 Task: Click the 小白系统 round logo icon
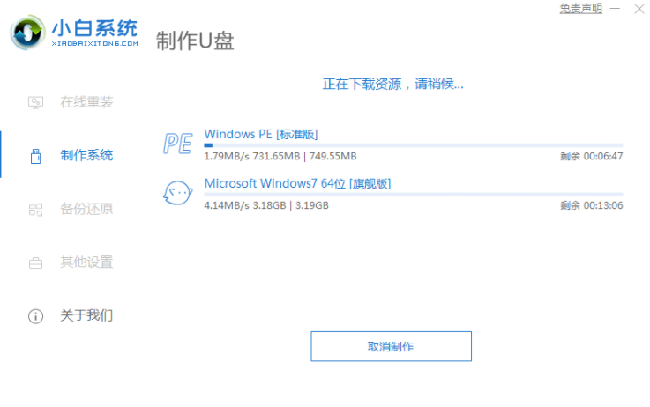27,33
